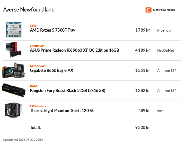Visit the Inet retailer link
This screenshot has height=144, width=184.
(x=160, y=111)
